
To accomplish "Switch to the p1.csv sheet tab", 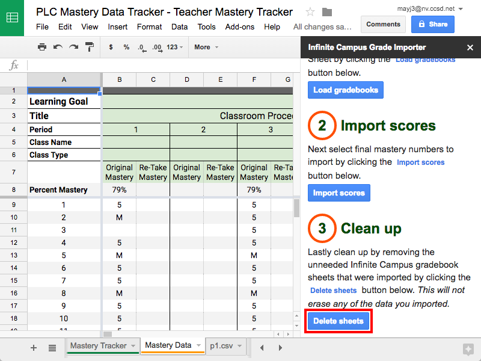I will (x=221, y=345).
